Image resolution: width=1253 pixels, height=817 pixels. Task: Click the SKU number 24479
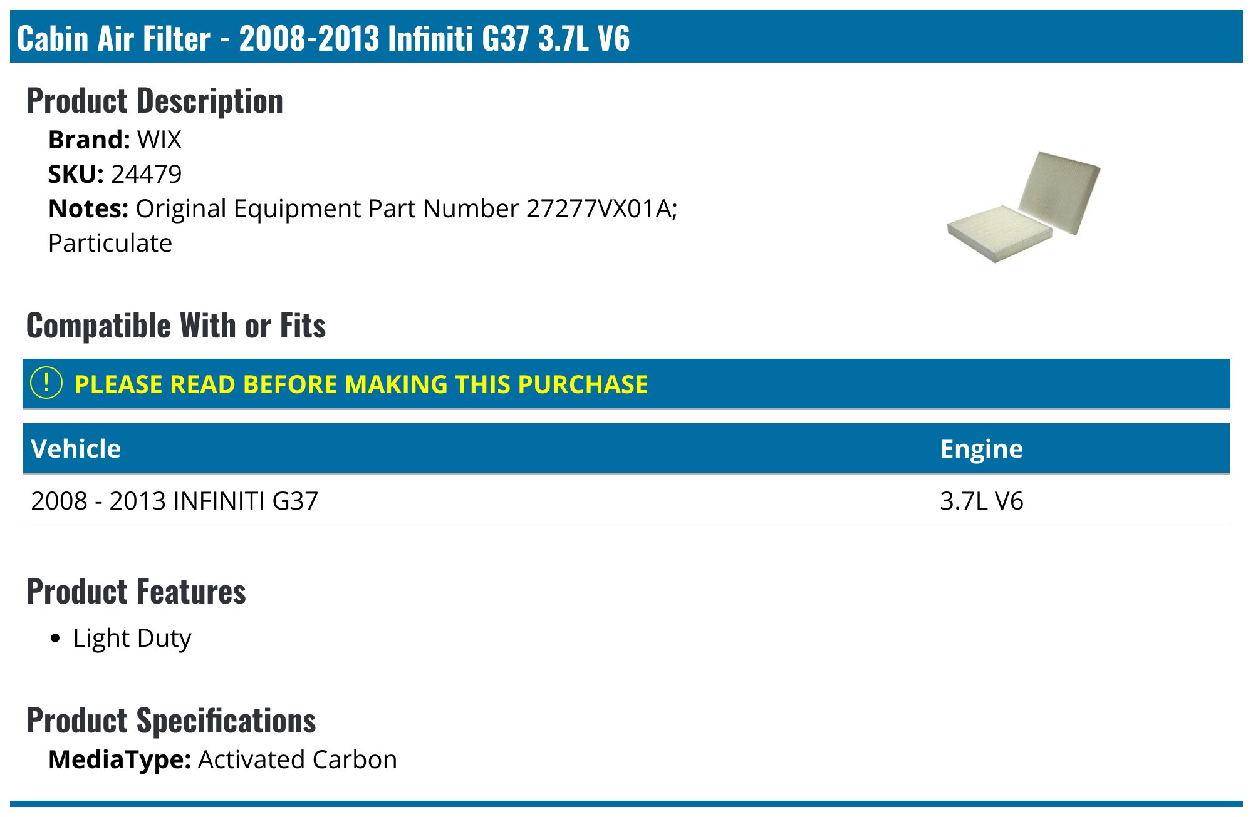click(146, 174)
